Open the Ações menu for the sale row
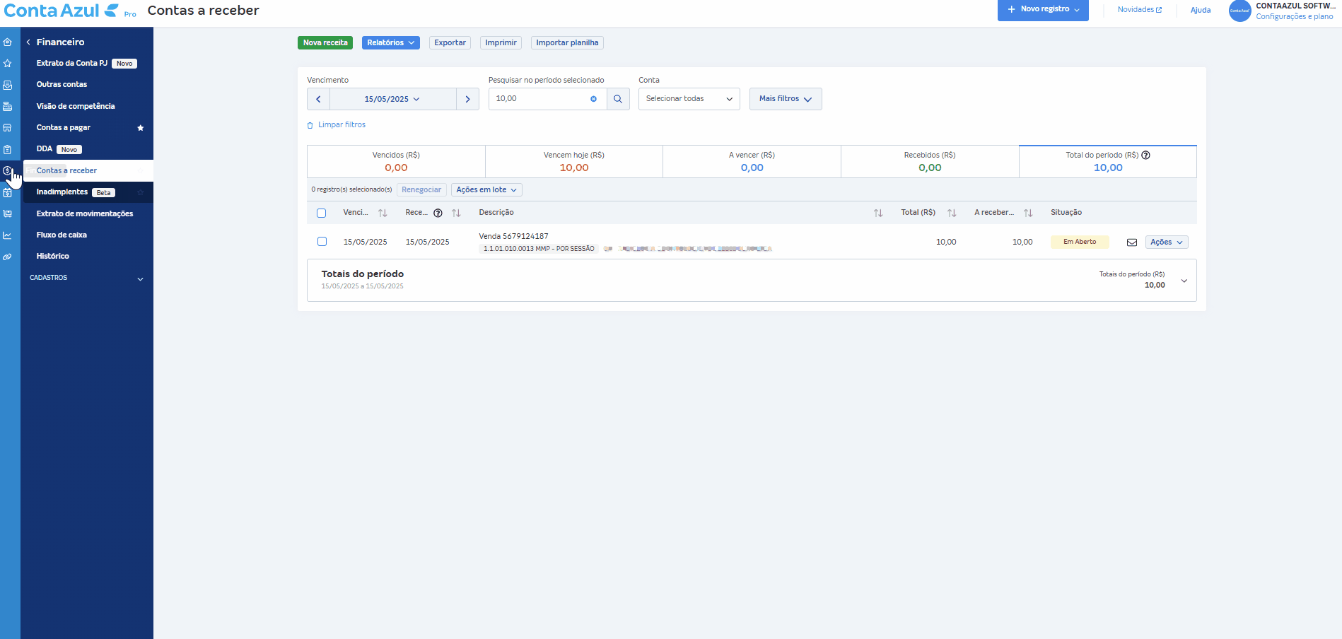Screen dimensions: 1342x639 1167,242
